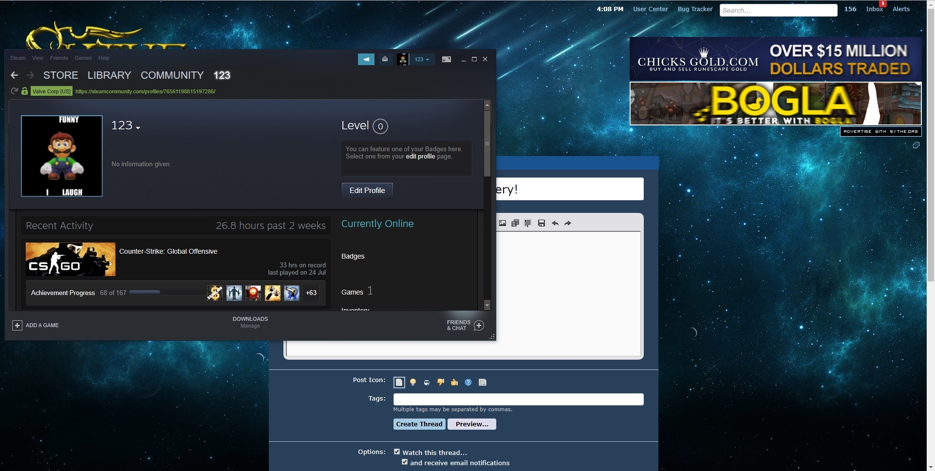The width and height of the screenshot is (935, 471).
Task: Click the Edit Profile button
Action: pyautogui.click(x=367, y=191)
